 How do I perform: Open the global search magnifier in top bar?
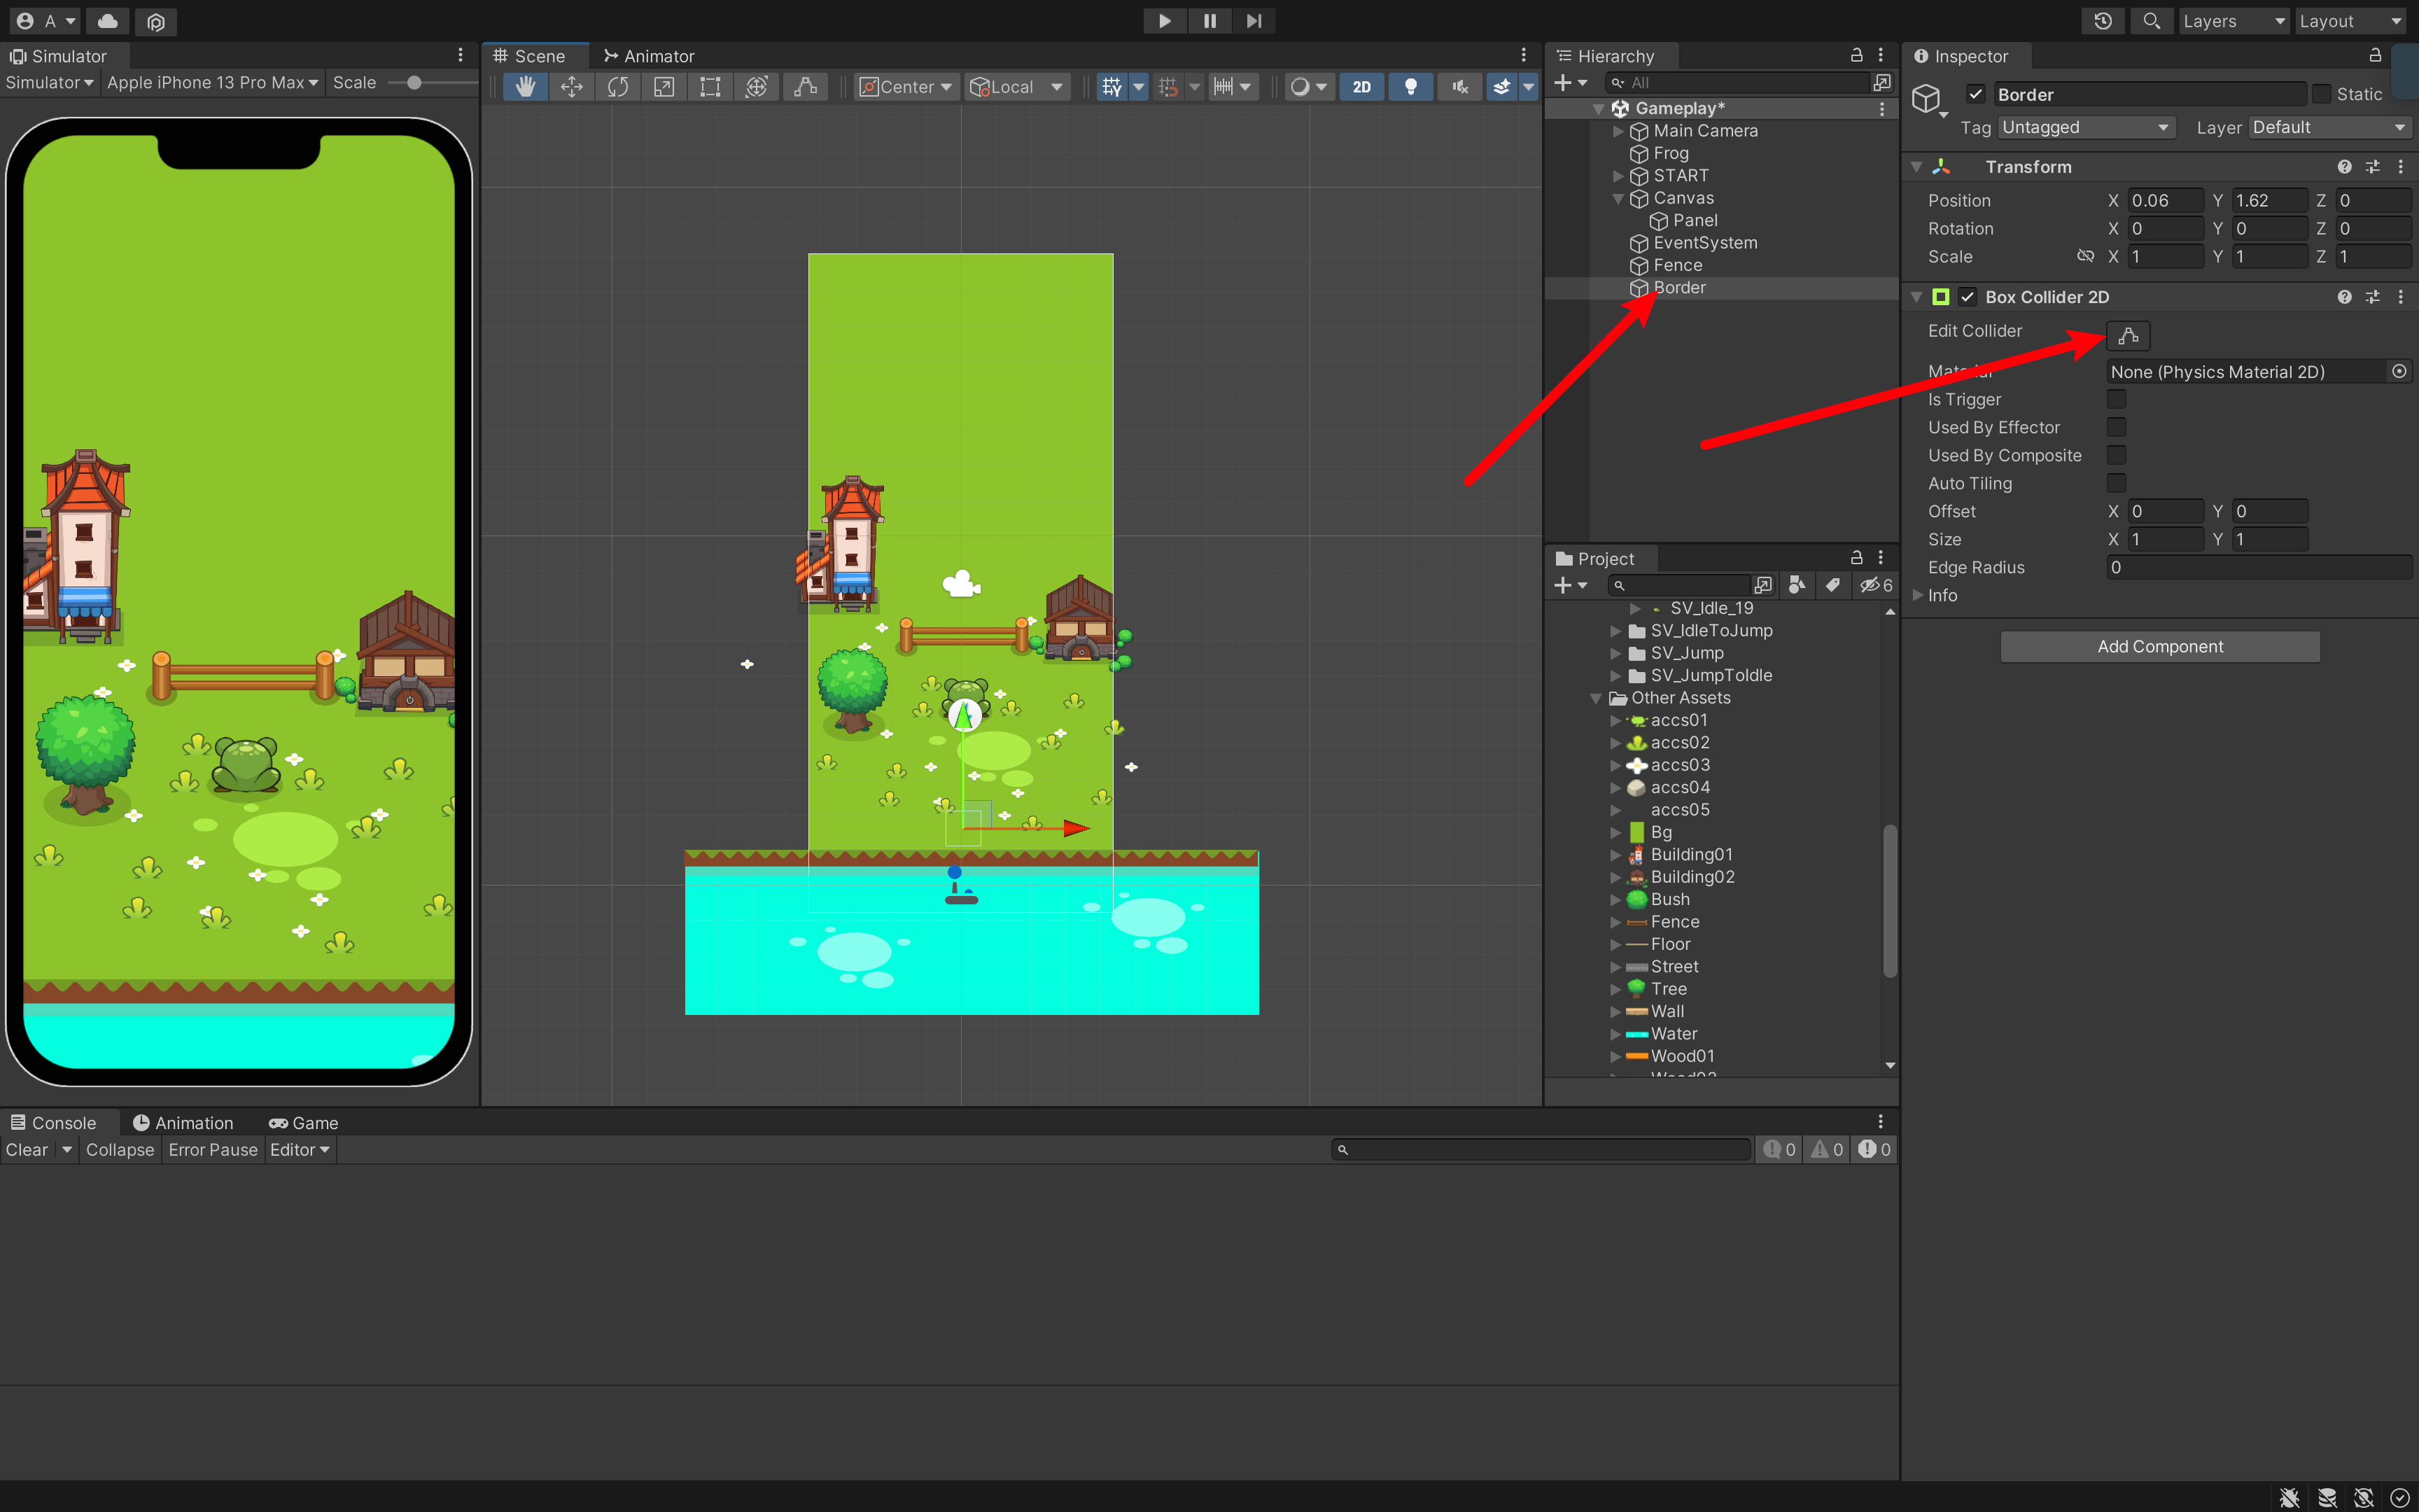2152,21
